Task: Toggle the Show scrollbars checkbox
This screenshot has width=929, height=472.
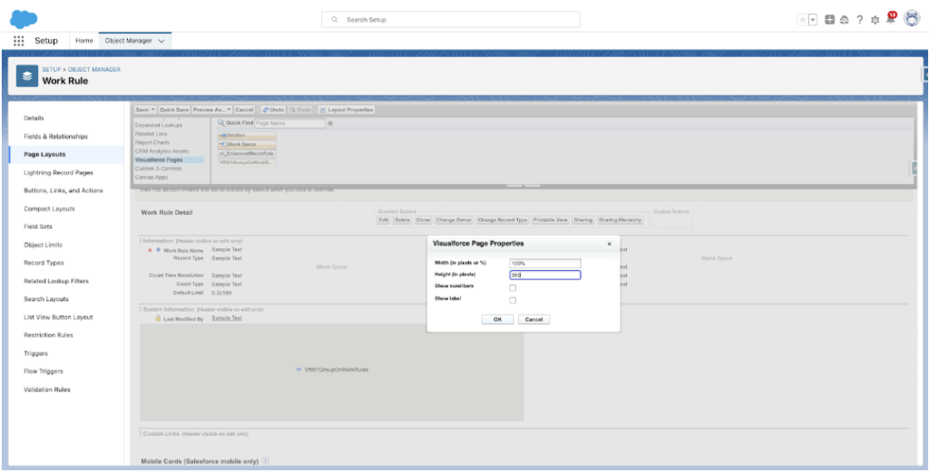Action: pyautogui.click(x=513, y=288)
